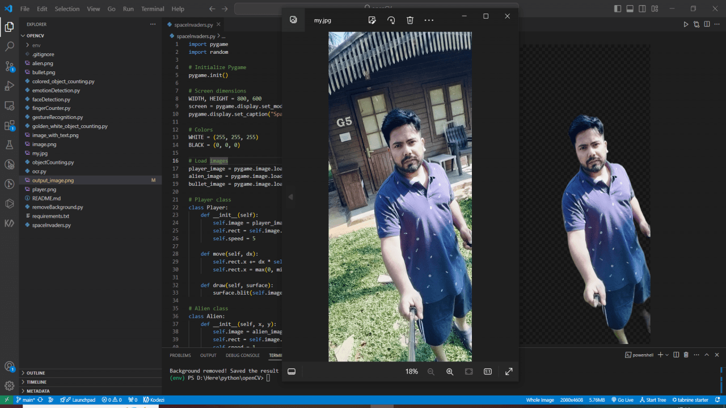726x408 pixels.
Task: Open the File menu
Action: (25, 9)
